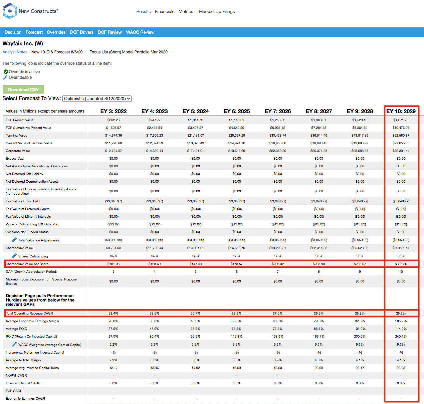The image size is (424, 404).
Task: Click the Present Value of Terminal Value label
Action: click(29, 143)
